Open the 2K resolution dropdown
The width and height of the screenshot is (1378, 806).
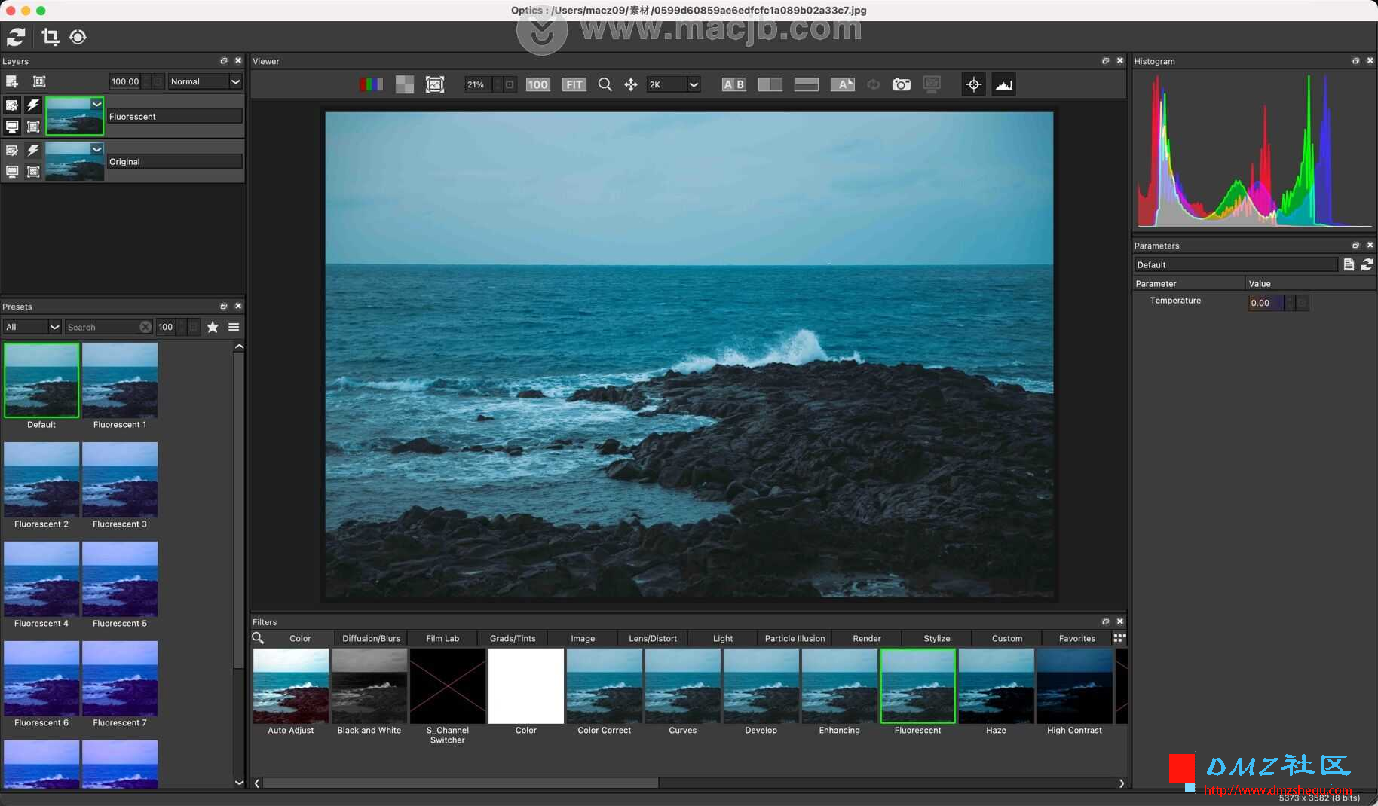[674, 84]
